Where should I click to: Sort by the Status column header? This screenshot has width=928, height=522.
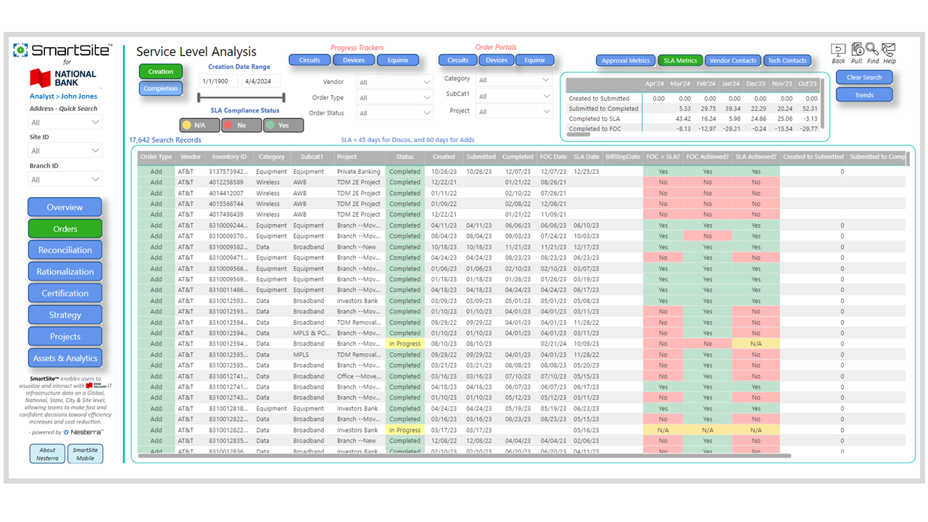pos(405,157)
